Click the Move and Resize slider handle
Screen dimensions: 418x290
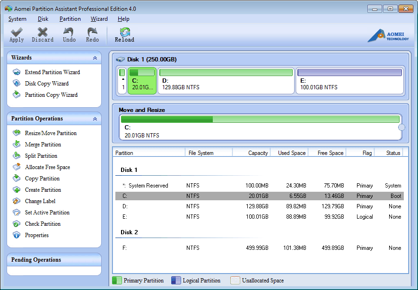pos(401,128)
